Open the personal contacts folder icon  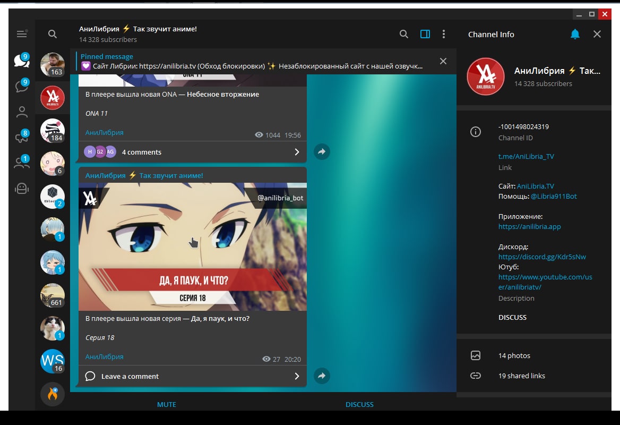point(22,112)
